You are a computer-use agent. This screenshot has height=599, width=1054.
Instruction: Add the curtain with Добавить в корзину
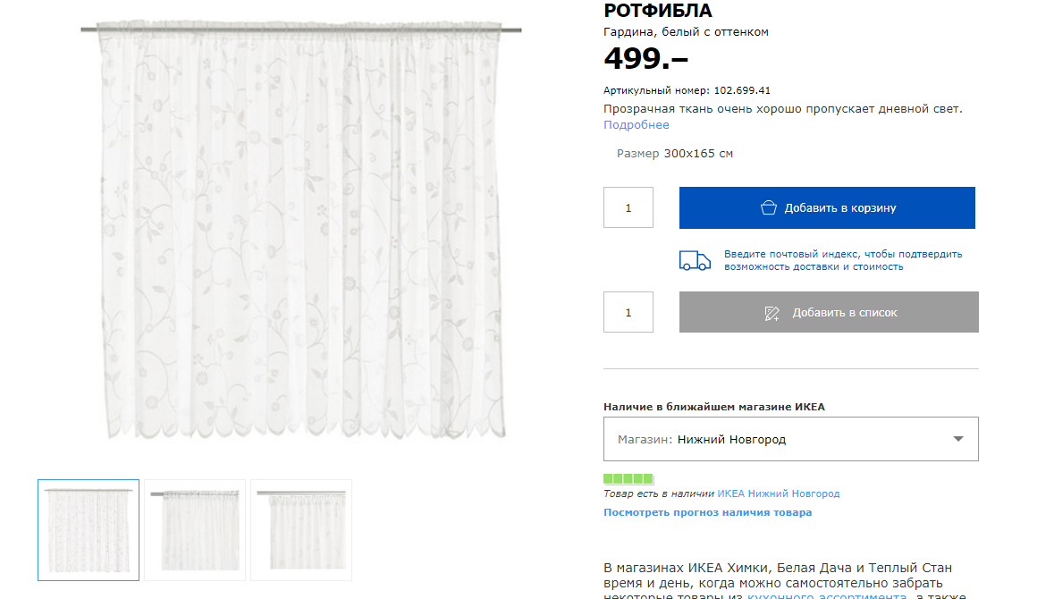[x=827, y=207]
